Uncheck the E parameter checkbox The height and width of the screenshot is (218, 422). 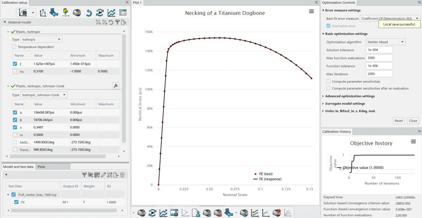pyautogui.click(x=15, y=64)
